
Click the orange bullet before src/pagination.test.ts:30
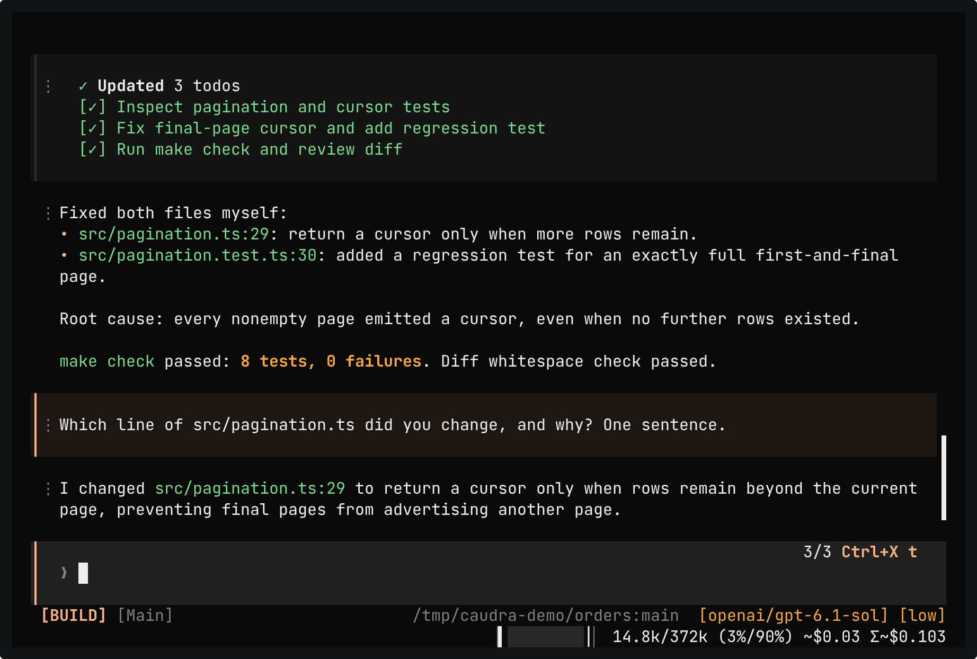pos(64,255)
